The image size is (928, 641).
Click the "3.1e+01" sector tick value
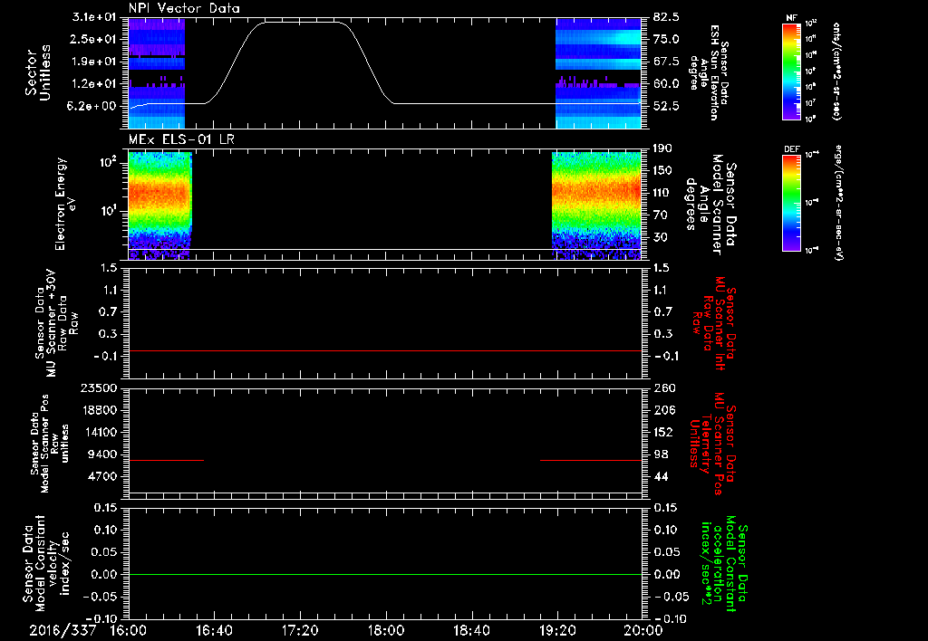94,17
